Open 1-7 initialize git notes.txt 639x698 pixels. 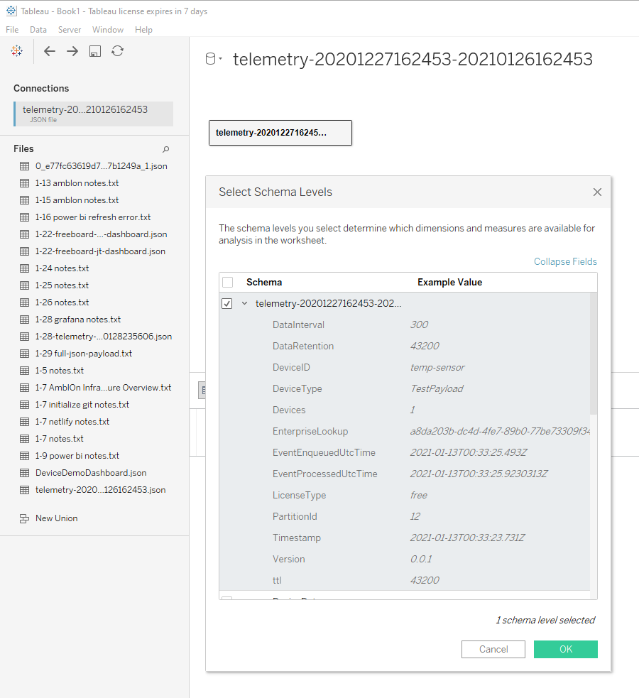click(82, 405)
